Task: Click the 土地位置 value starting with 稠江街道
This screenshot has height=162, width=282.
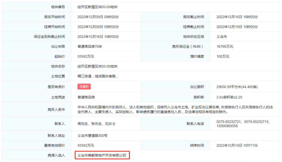Action: pyautogui.click(x=98, y=76)
